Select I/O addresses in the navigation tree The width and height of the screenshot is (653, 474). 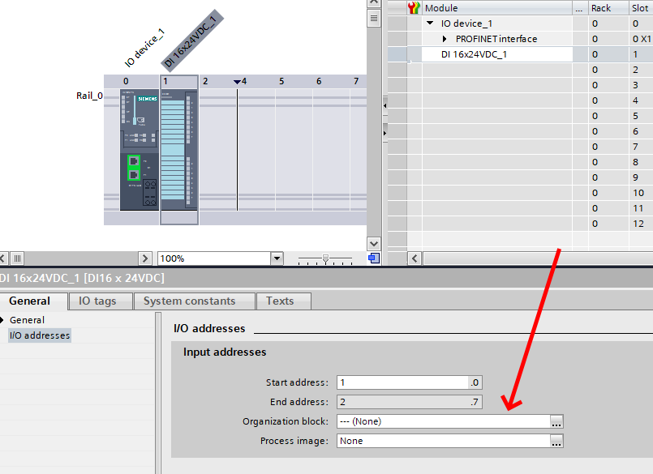tap(40, 335)
